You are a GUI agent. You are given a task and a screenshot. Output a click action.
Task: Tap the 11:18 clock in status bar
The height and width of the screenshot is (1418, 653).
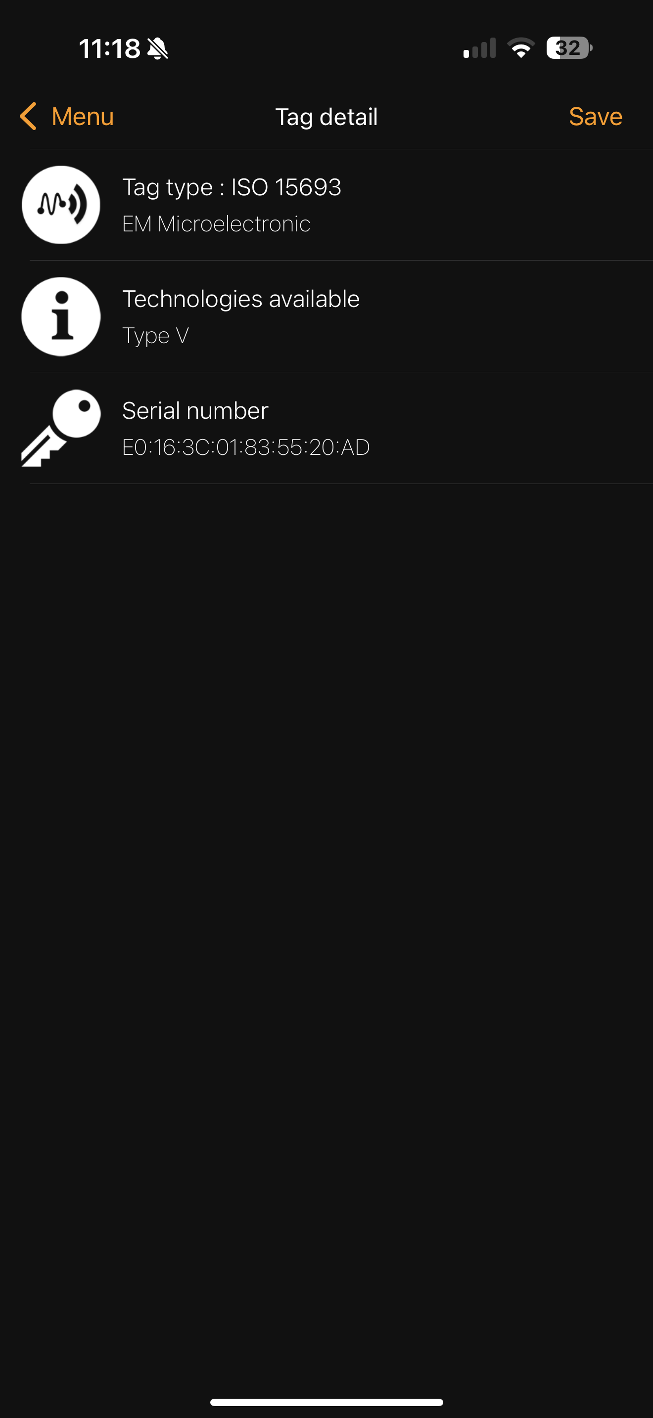click(x=109, y=48)
